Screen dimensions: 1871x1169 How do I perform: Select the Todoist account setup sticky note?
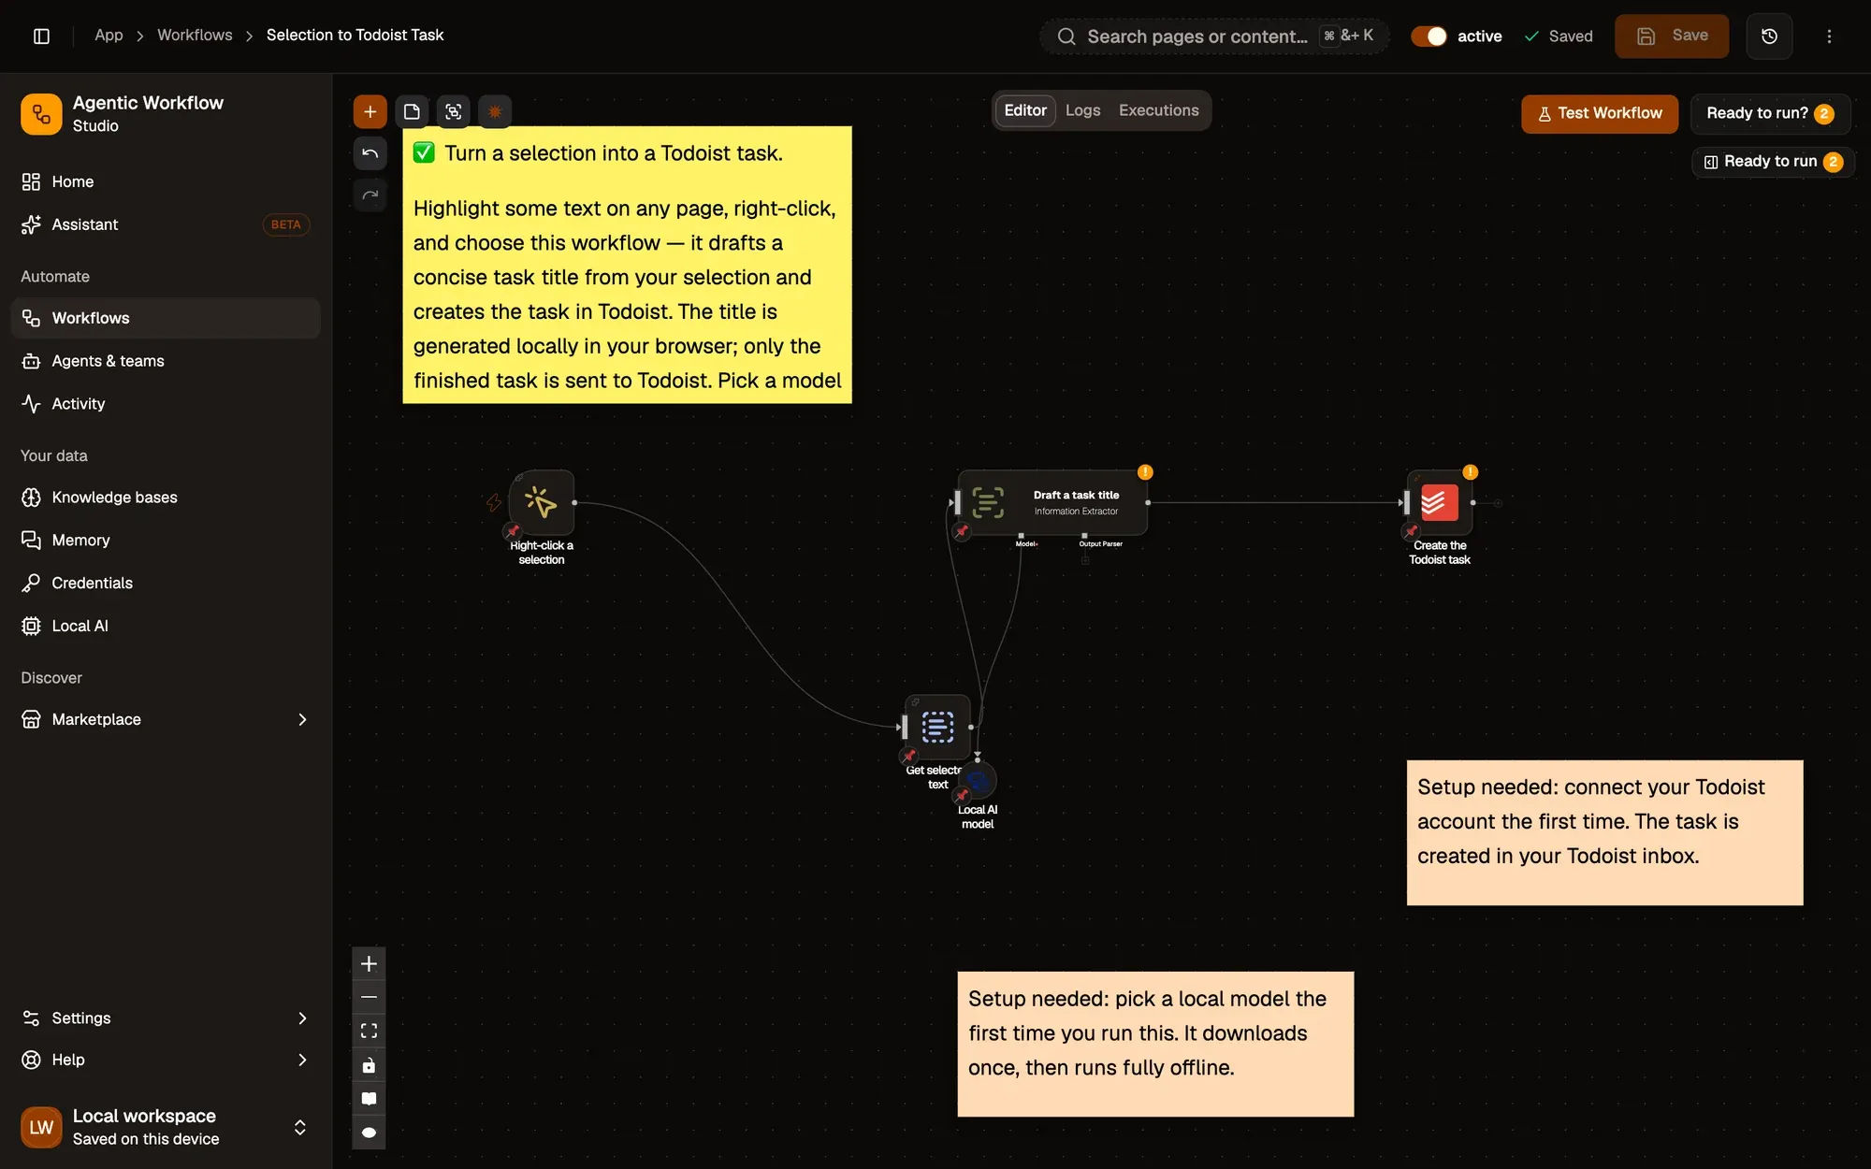[x=1604, y=832]
